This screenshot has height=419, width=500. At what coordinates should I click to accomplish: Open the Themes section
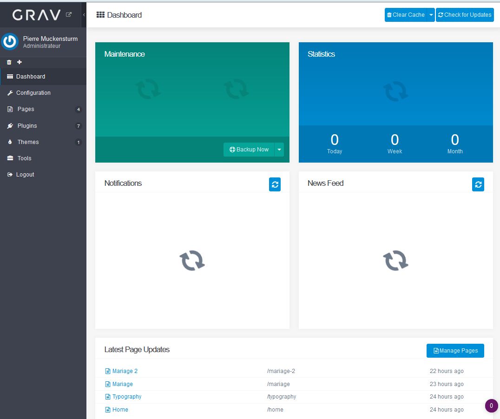(43, 142)
